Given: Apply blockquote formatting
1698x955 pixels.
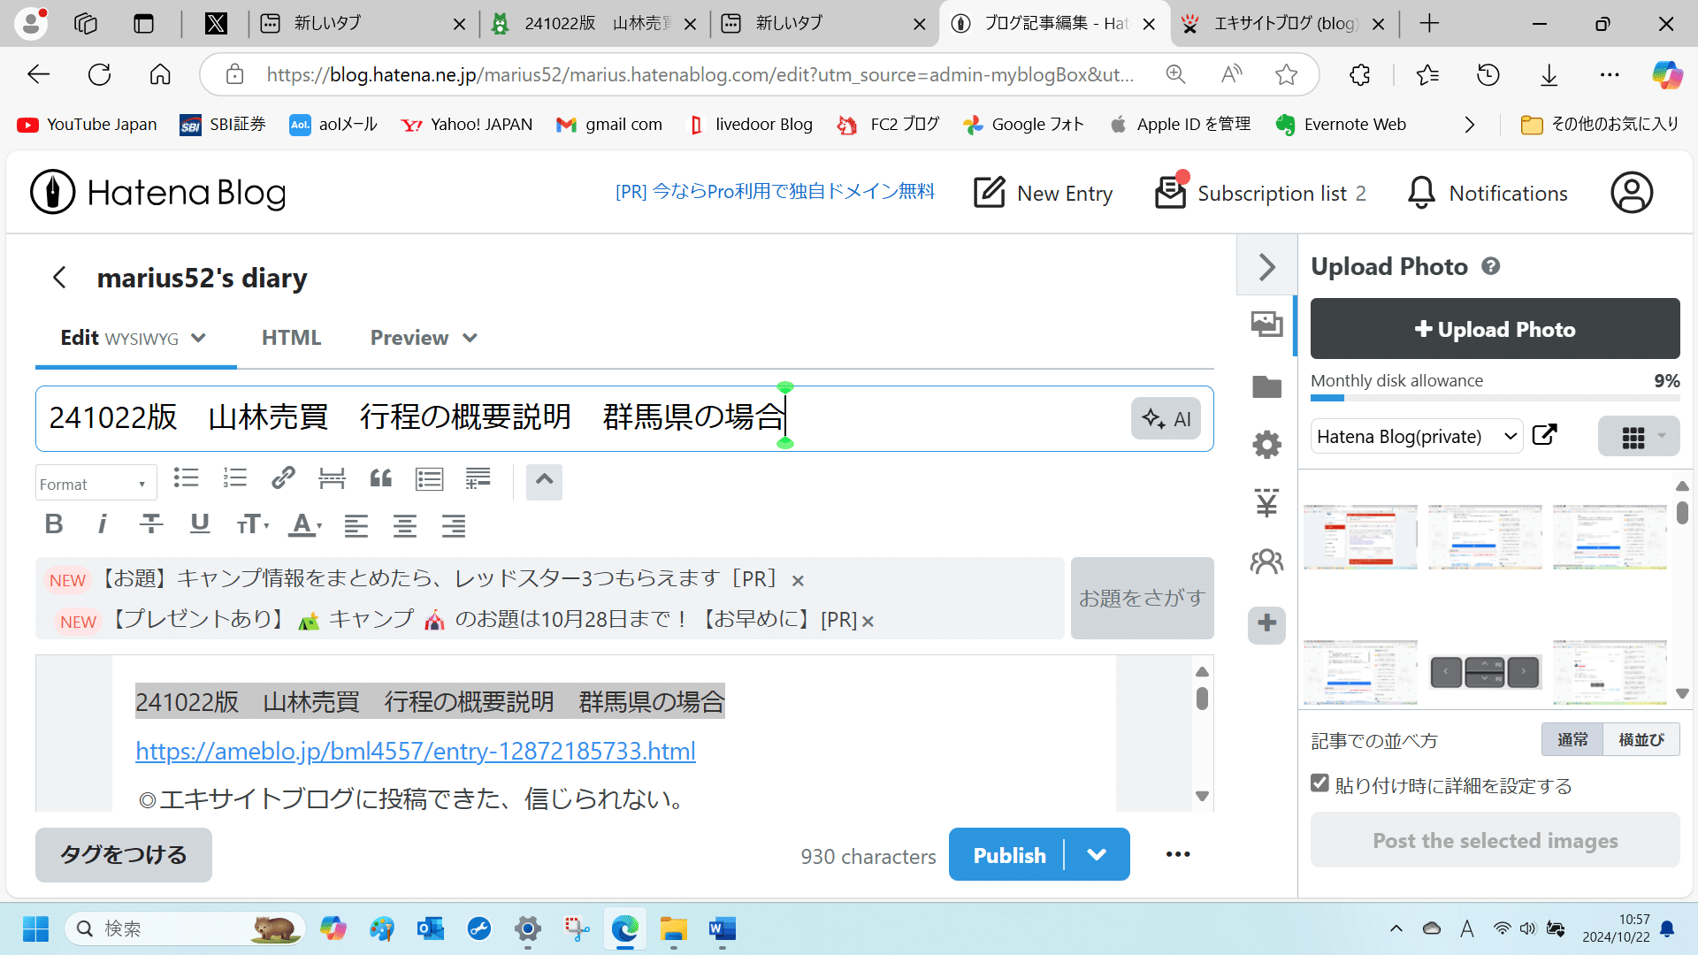Looking at the screenshot, I should click(x=380, y=478).
